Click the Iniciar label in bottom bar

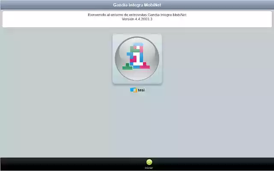point(149,168)
